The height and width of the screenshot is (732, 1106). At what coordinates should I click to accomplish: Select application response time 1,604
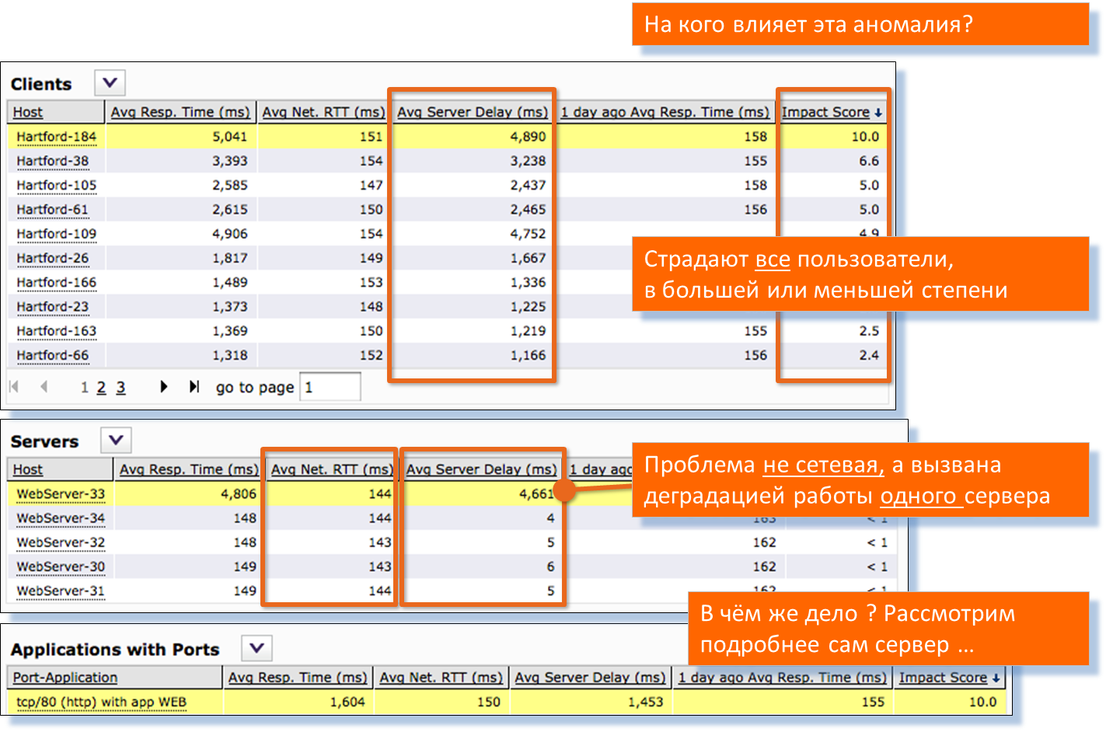coord(347,702)
